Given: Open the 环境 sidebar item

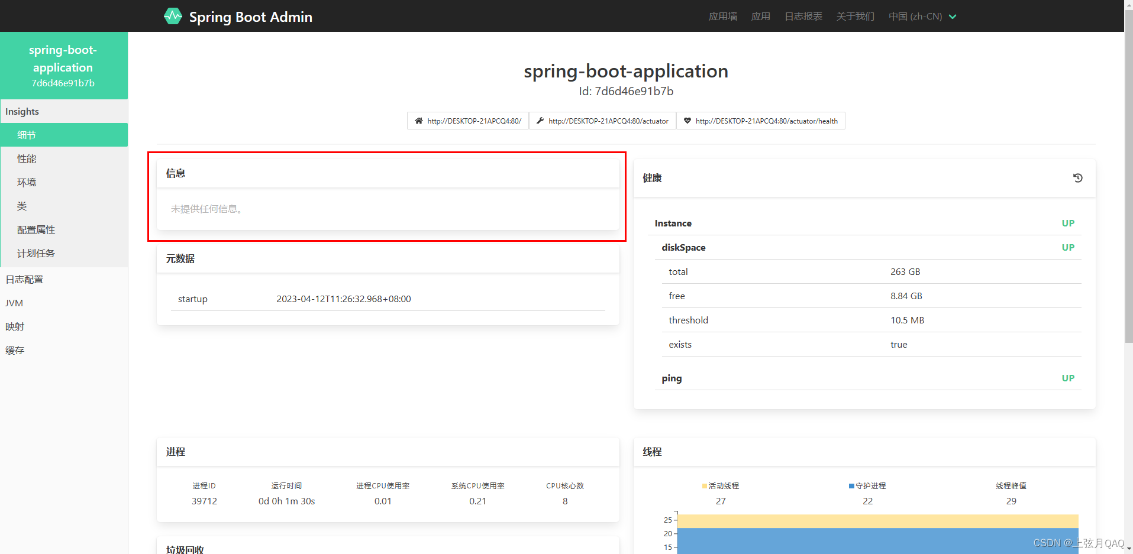Looking at the screenshot, I should [26, 182].
